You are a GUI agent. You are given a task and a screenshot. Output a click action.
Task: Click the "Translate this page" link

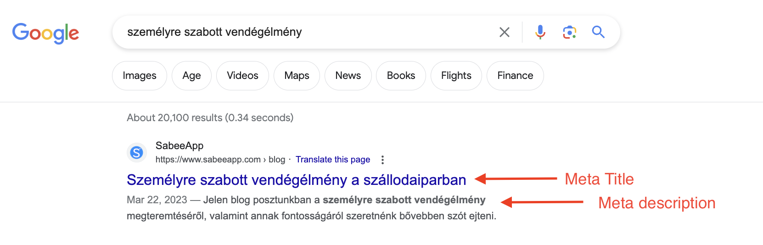point(333,159)
